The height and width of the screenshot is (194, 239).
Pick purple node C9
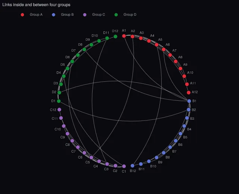[67, 134]
